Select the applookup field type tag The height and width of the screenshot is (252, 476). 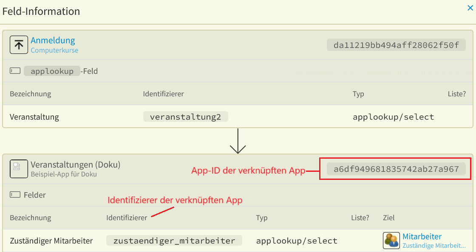tap(52, 71)
